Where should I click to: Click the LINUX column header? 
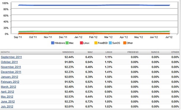click(109, 52)
